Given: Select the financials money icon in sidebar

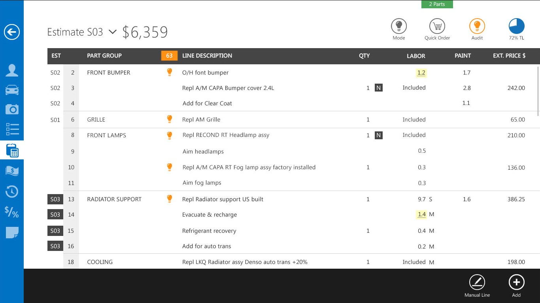Looking at the screenshot, I should [12, 171].
